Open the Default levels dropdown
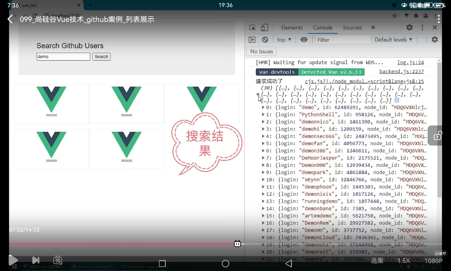The width and height of the screenshot is (451, 271). (393, 40)
